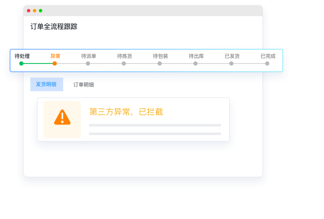The height and width of the screenshot is (219, 324).
Task: Switch to the 发货明细 tab
Action: click(47, 84)
